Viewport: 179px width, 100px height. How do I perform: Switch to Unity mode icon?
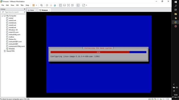(x=72, y=5)
